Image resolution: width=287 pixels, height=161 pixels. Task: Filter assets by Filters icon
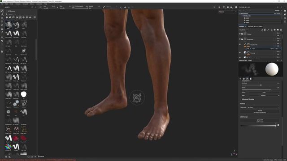point(17,17)
